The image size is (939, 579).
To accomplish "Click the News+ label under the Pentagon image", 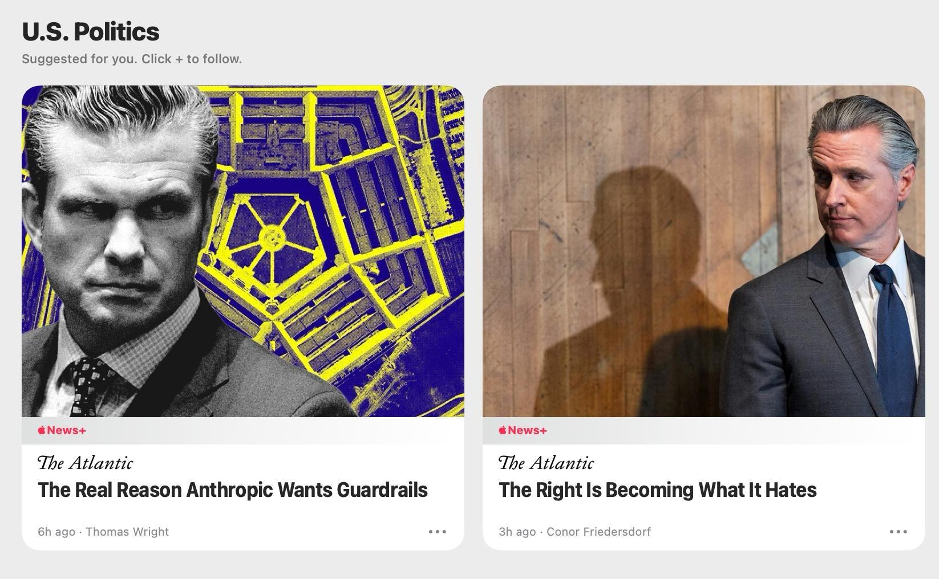I will 62,430.
